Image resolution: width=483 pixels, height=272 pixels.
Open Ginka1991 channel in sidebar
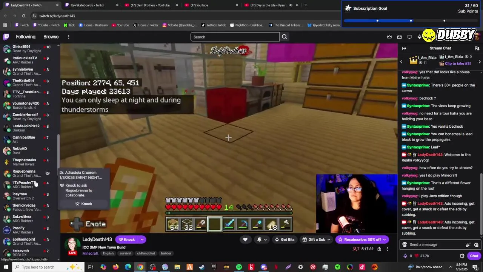pyautogui.click(x=29, y=49)
